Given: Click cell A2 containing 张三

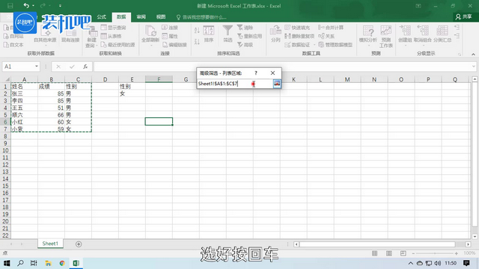Looking at the screenshot, I should tap(24, 93).
